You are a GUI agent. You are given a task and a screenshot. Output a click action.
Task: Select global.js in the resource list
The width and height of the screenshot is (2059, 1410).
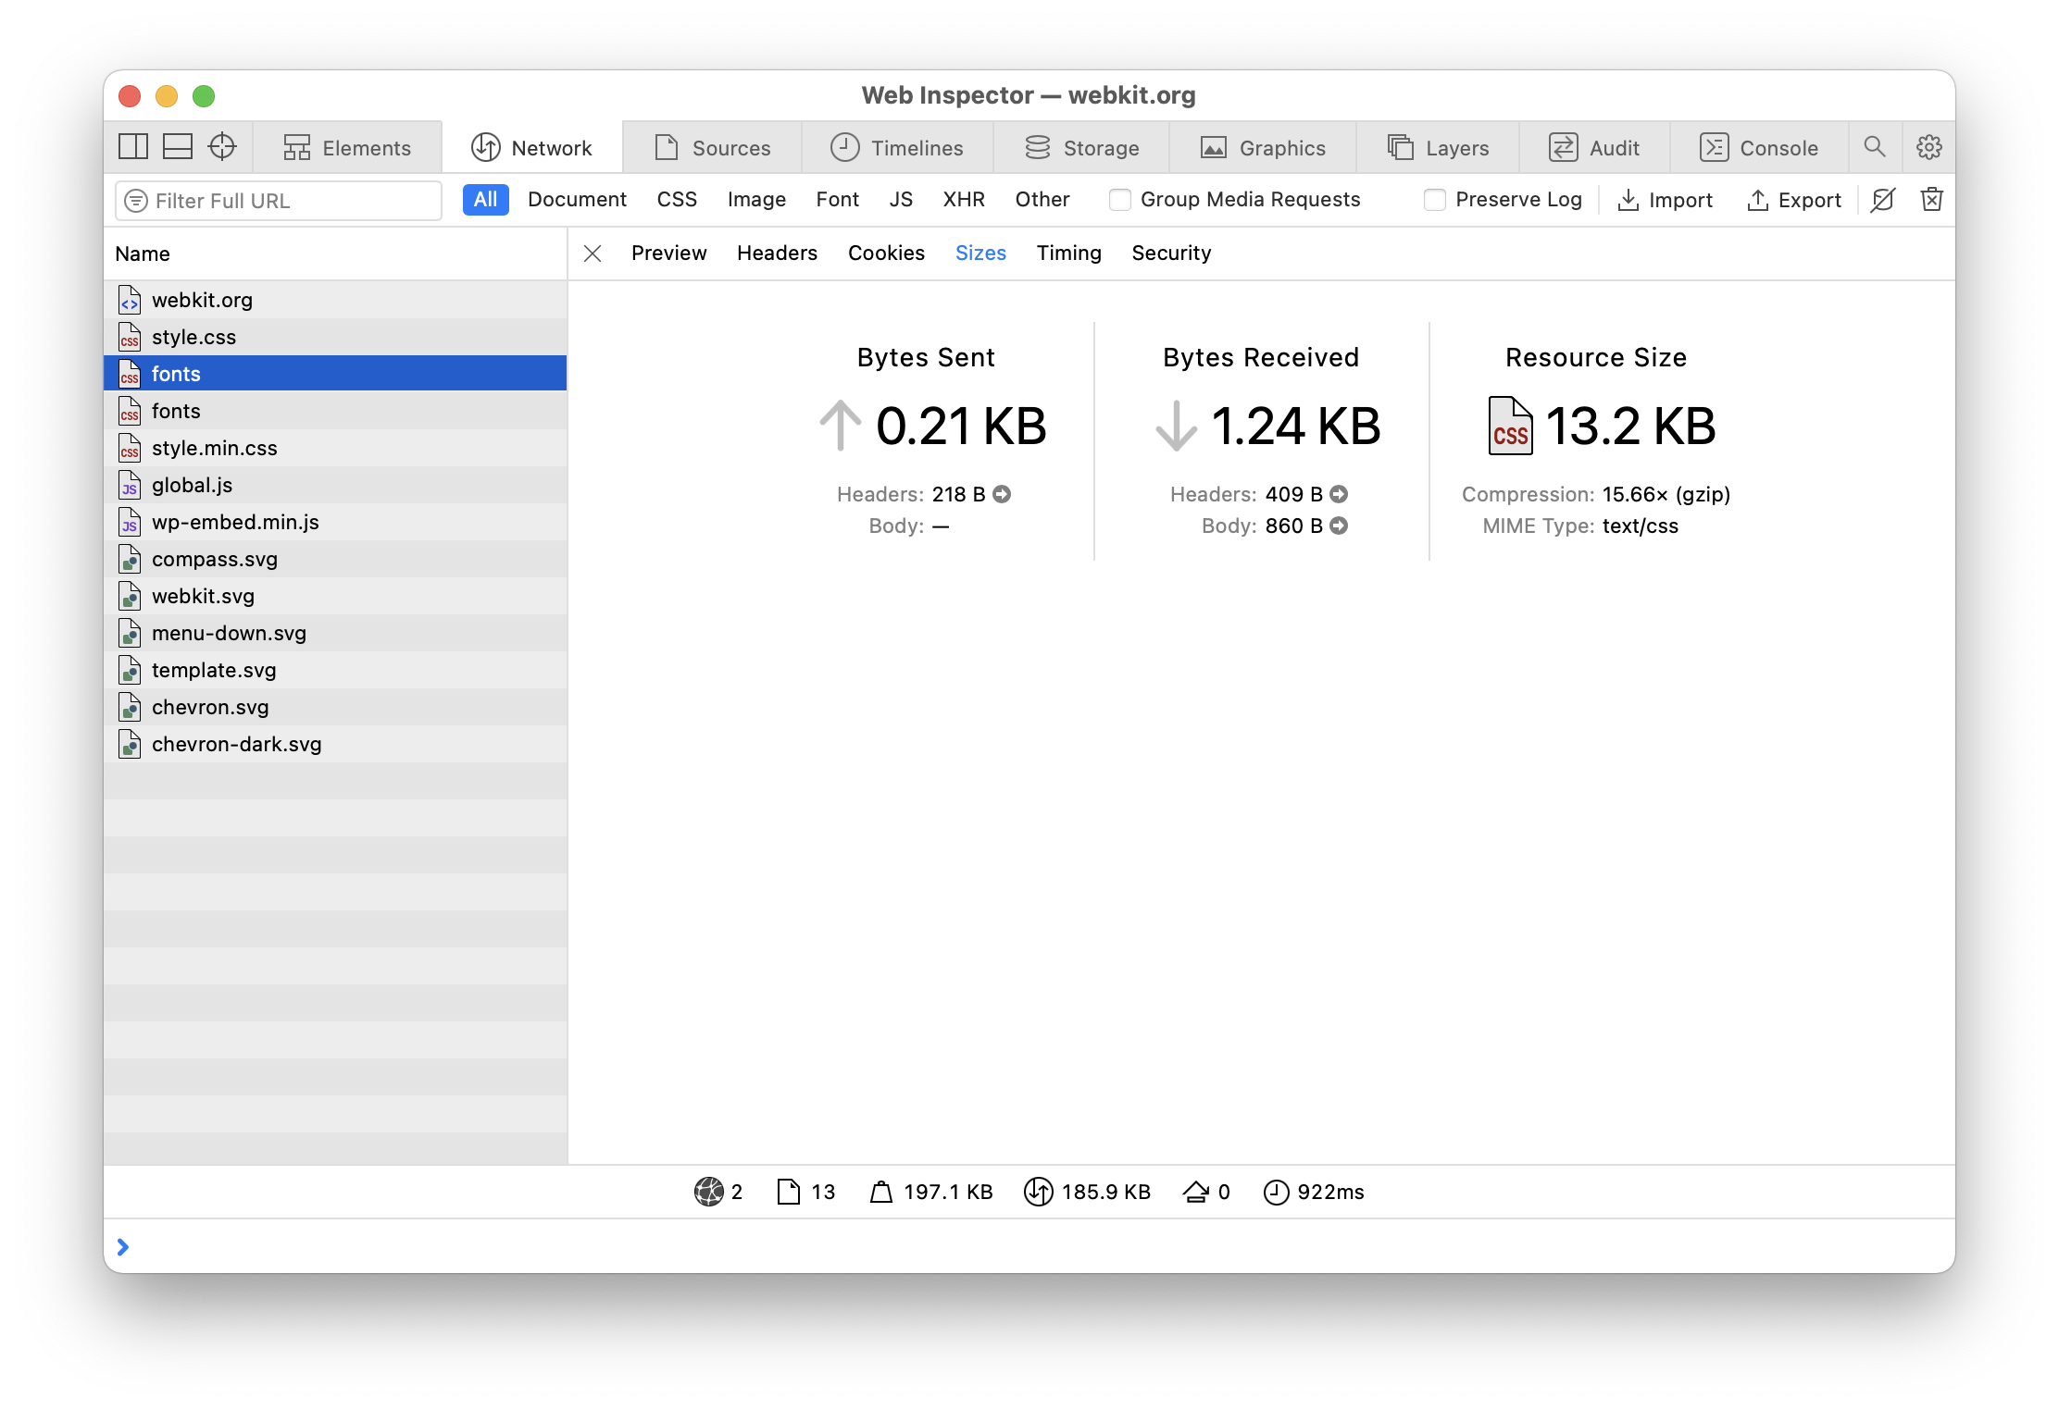(192, 486)
